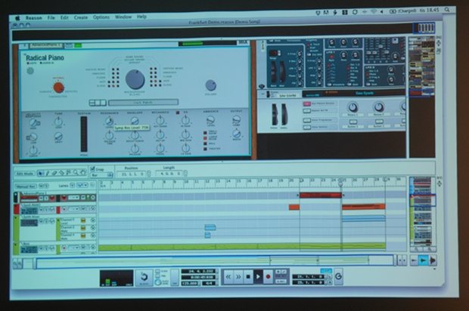469x311 pixels.
Task: Delete the Channel 2 Mute automation lane
Action: 93,228
